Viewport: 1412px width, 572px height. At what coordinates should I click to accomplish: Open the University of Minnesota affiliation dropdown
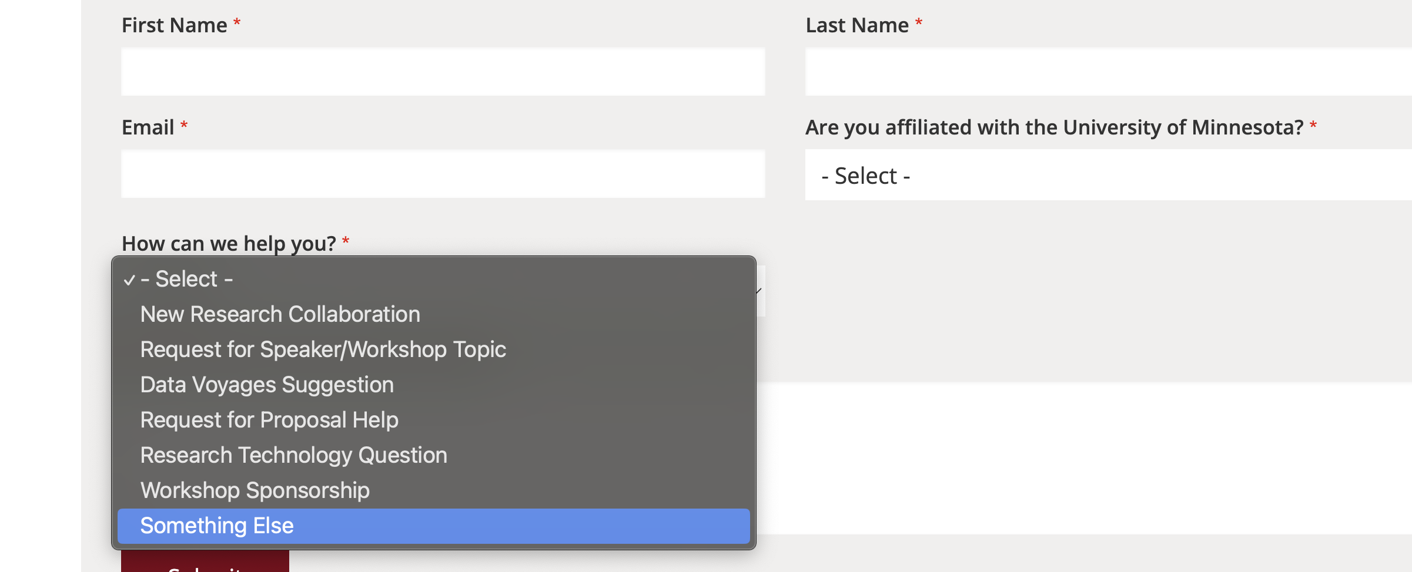click(1108, 175)
